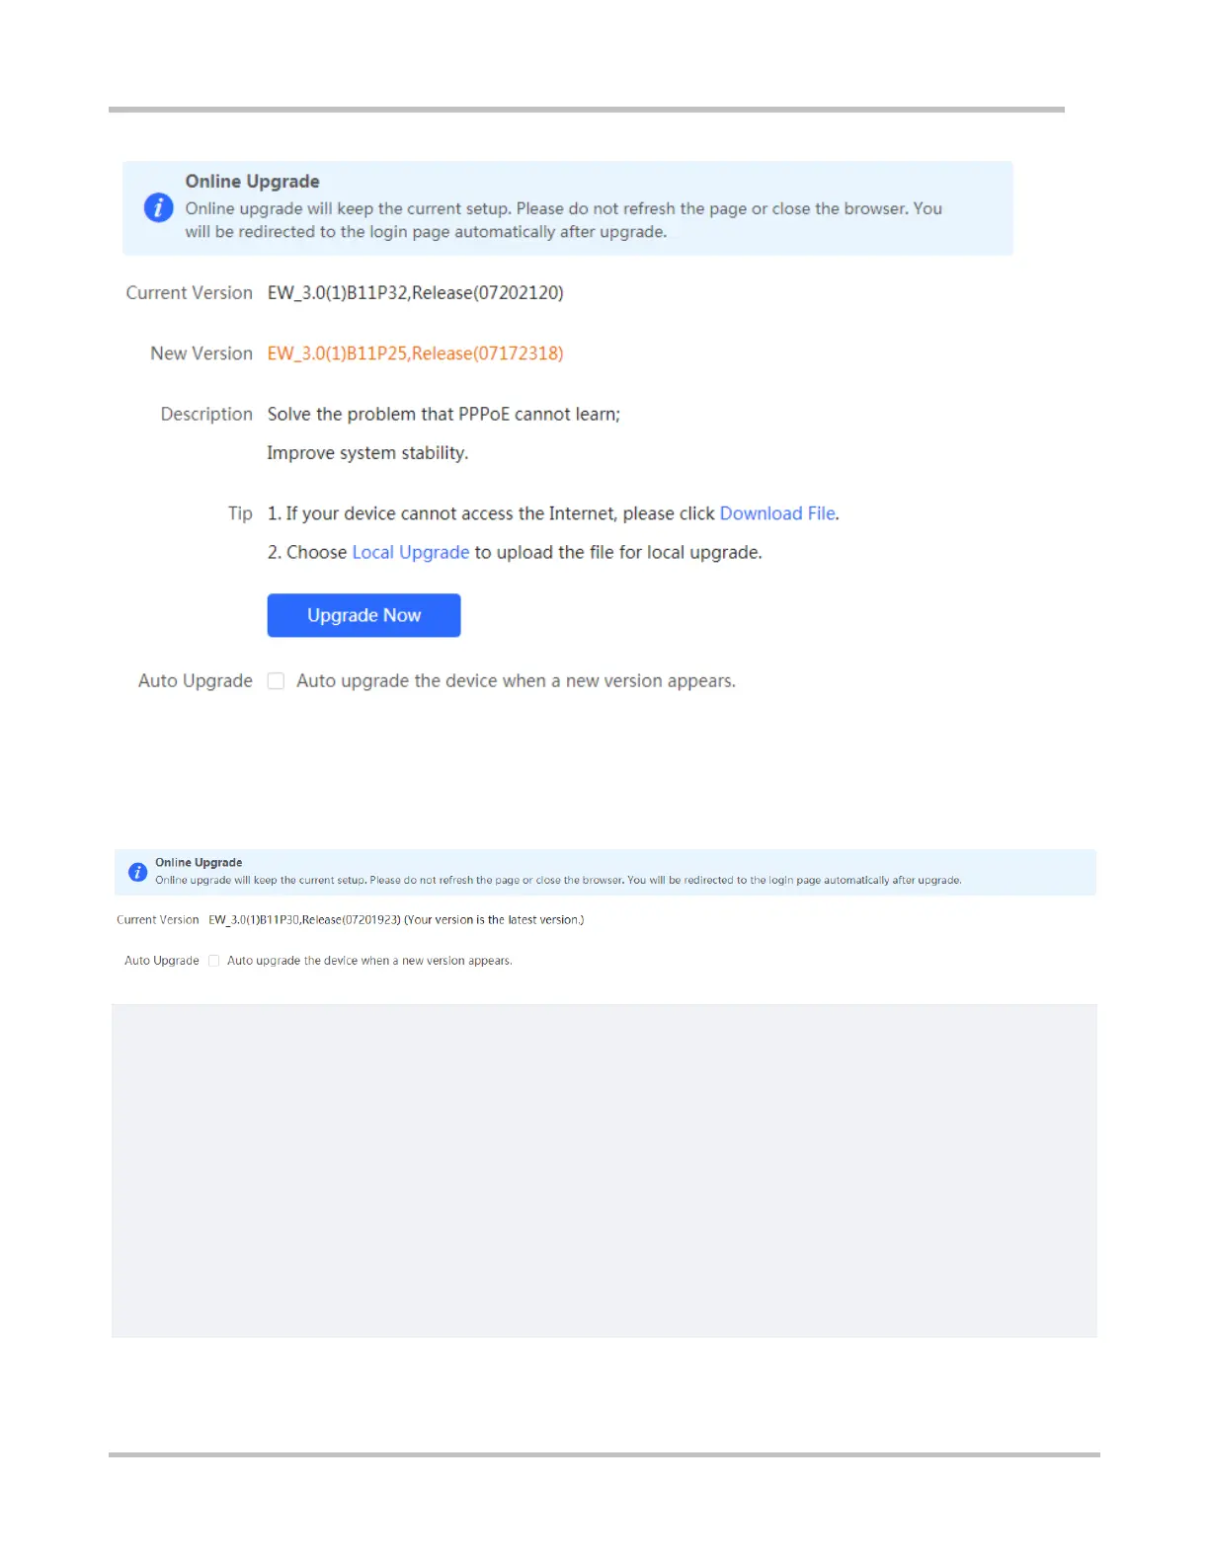This screenshot has width=1209, height=1564.
Task: Click the Current Version B11P32 release text
Action: [x=415, y=293]
